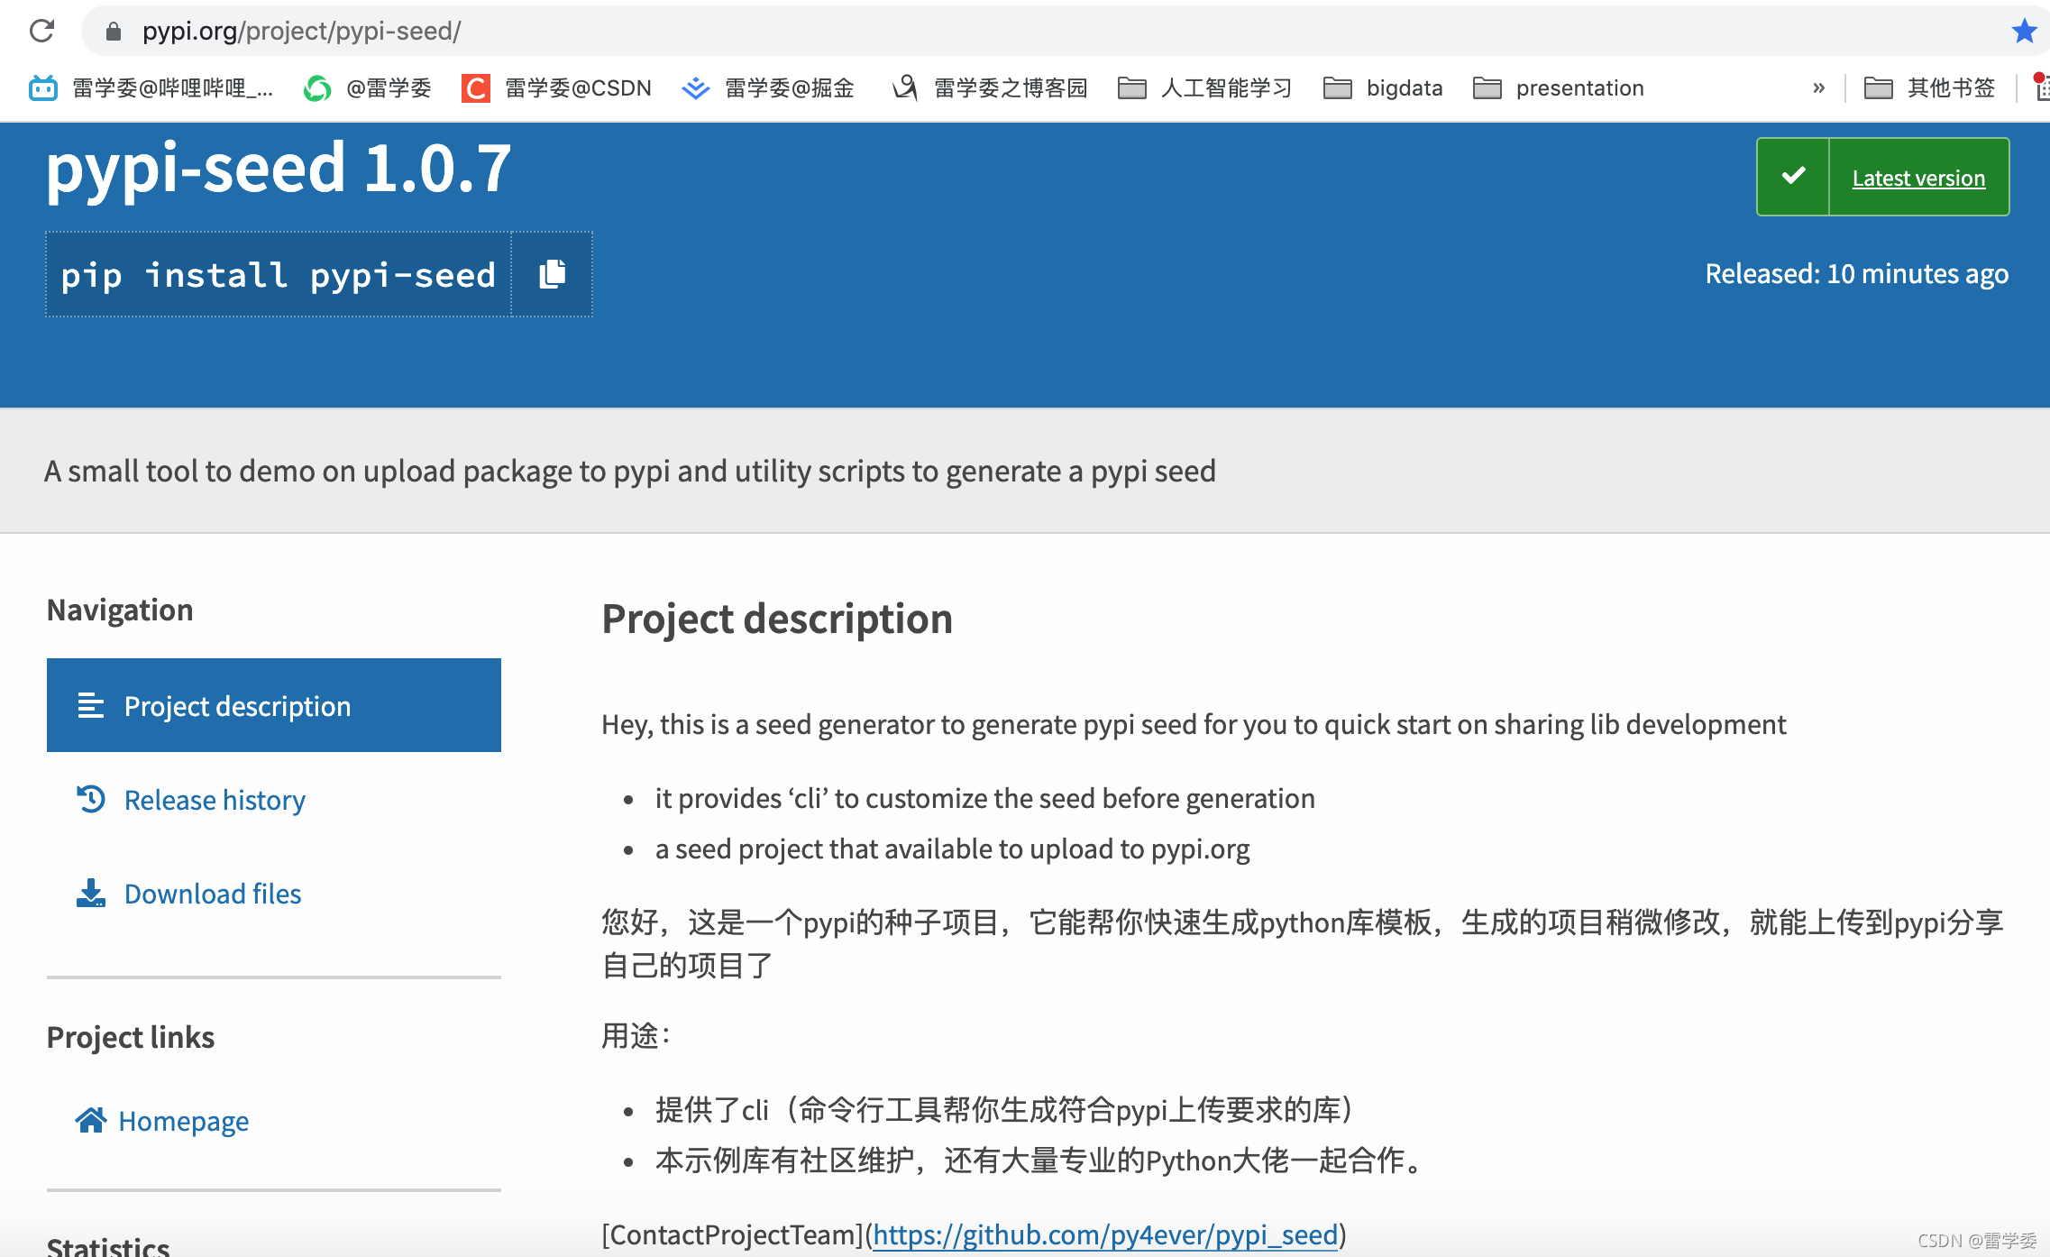The width and height of the screenshot is (2050, 1257).
Task: Click the Homepage house icon
Action: point(91,1119)
